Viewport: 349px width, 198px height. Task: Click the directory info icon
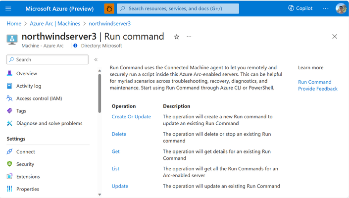tap(75, 46)
